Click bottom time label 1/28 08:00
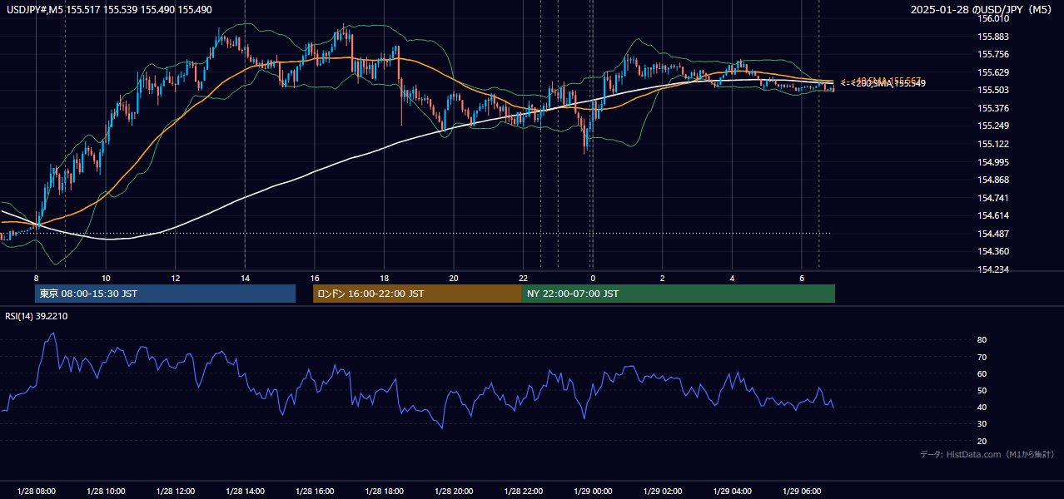Image resolution: width=1064 pixels, height=499 pixels. tap(36, 492)
